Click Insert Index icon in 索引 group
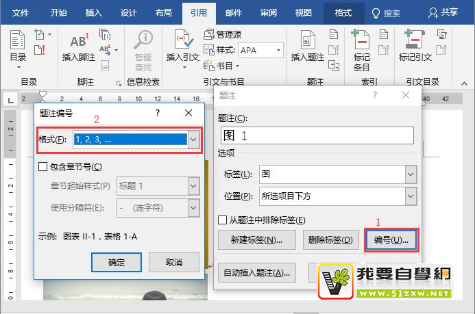Screen dimensions: 475x314 tap(384, 34)
